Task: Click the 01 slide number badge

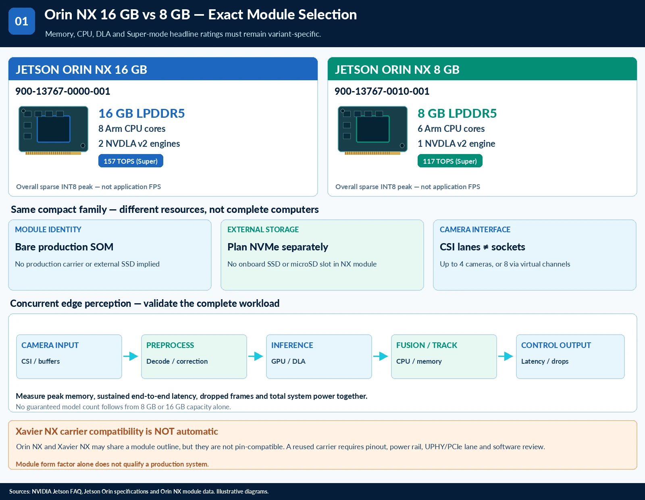Action: click(22, 21)
